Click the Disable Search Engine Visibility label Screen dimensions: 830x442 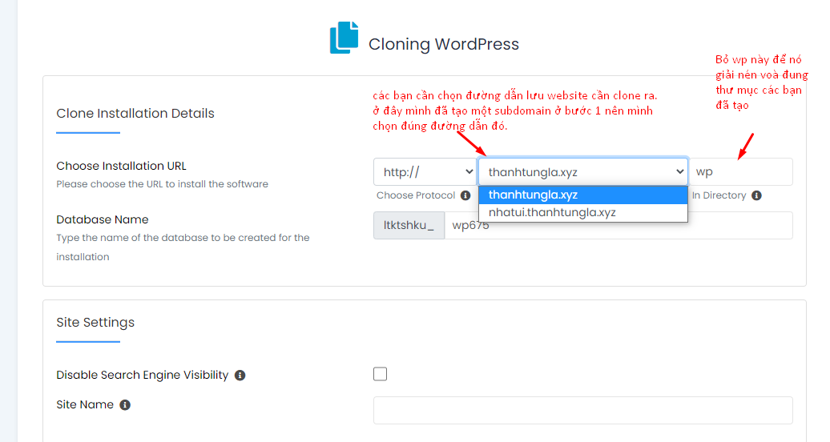tap(143, 376)
